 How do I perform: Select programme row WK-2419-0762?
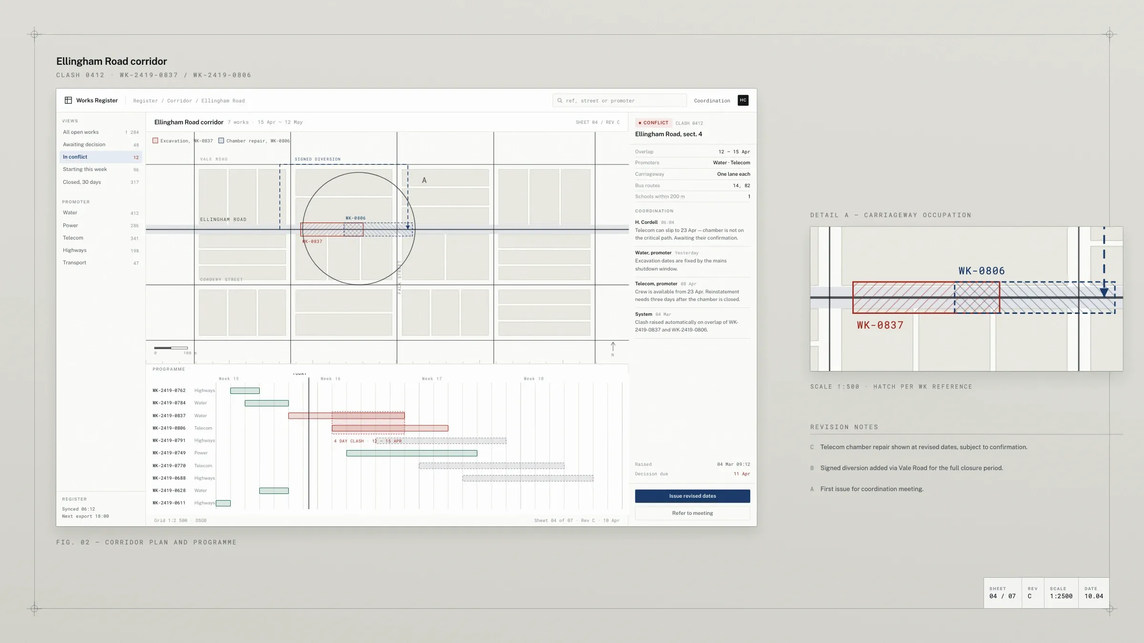[387, 391]
